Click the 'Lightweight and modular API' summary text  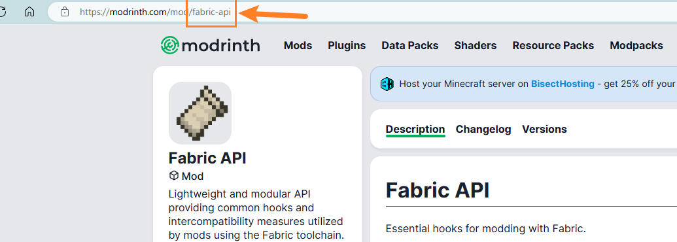tap(256, 215)
